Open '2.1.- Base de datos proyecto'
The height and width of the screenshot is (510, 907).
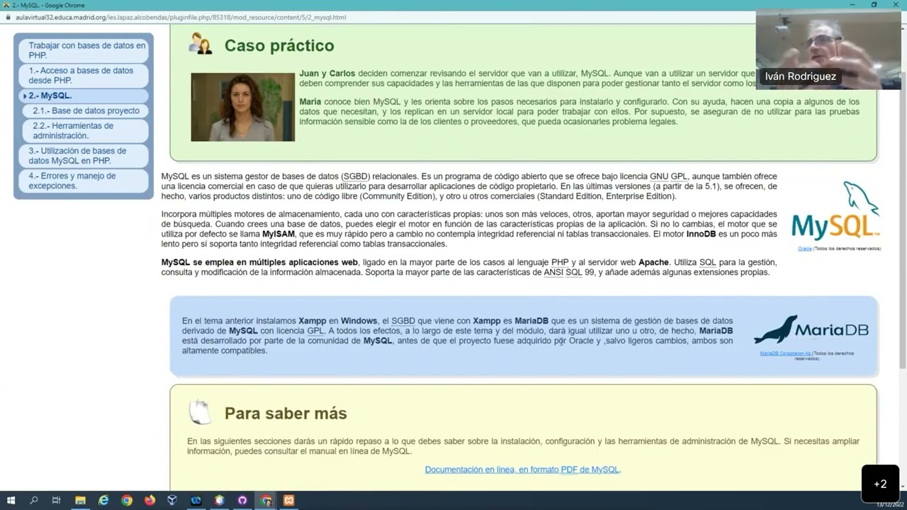(86, 110)
